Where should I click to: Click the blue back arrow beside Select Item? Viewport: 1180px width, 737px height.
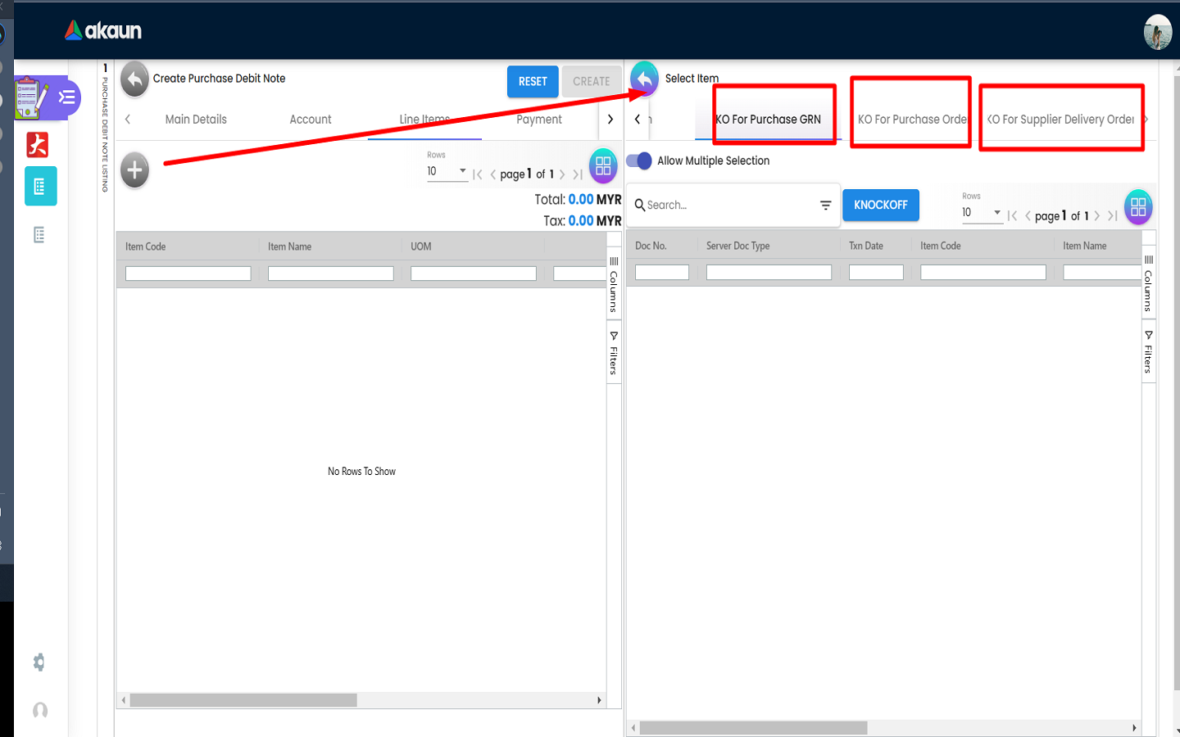[x=645, y=79]
